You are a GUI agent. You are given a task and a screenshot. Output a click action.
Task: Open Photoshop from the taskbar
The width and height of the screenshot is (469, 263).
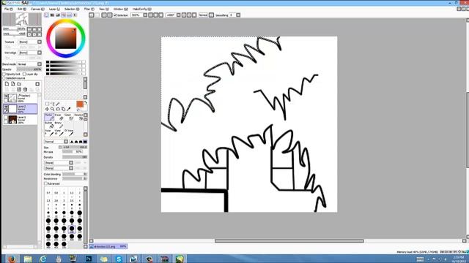pyautogui.click(x=89, y=259)
